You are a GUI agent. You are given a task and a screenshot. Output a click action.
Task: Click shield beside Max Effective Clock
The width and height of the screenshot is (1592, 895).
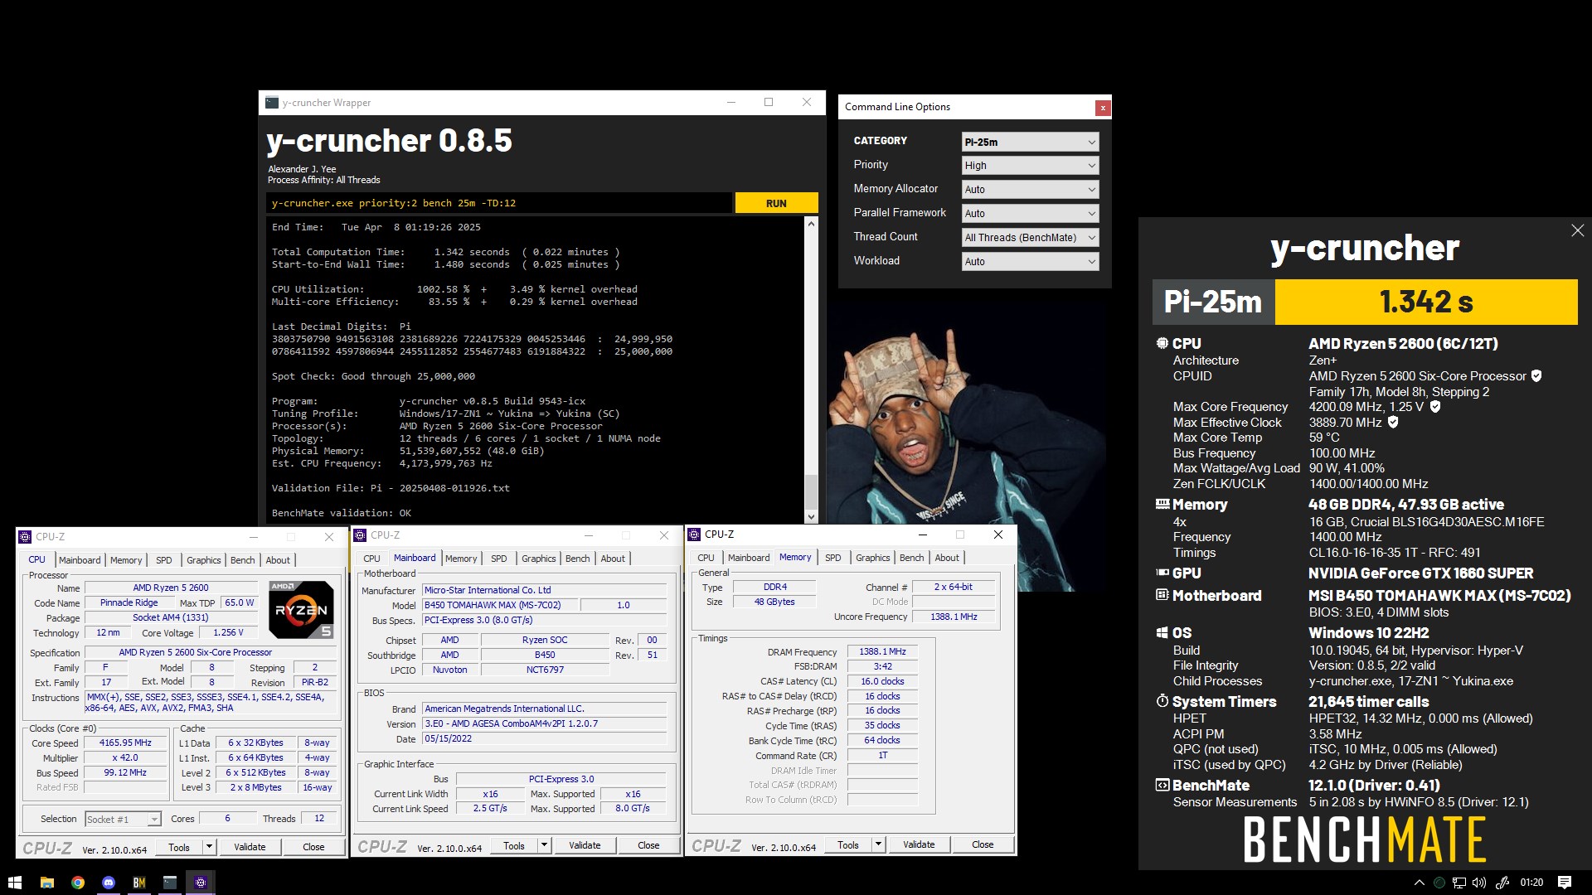pyautogui.click(x=1393, y=423)
